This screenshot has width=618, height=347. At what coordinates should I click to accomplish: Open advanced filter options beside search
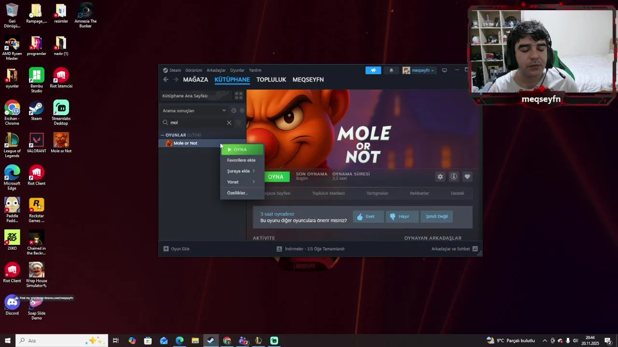click(239, 123)
